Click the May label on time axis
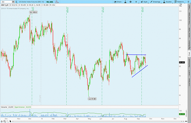 90,119
